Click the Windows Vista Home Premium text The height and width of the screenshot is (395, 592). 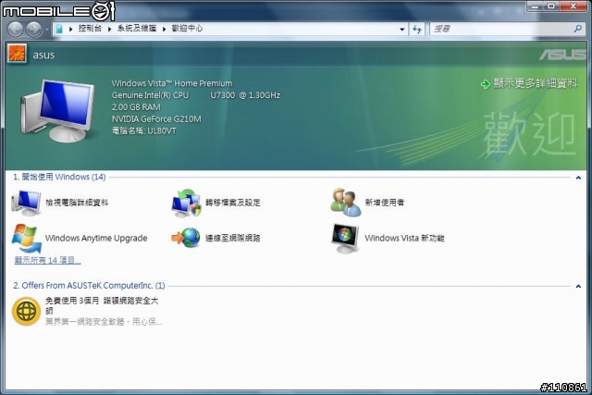[x=172, y=83]
